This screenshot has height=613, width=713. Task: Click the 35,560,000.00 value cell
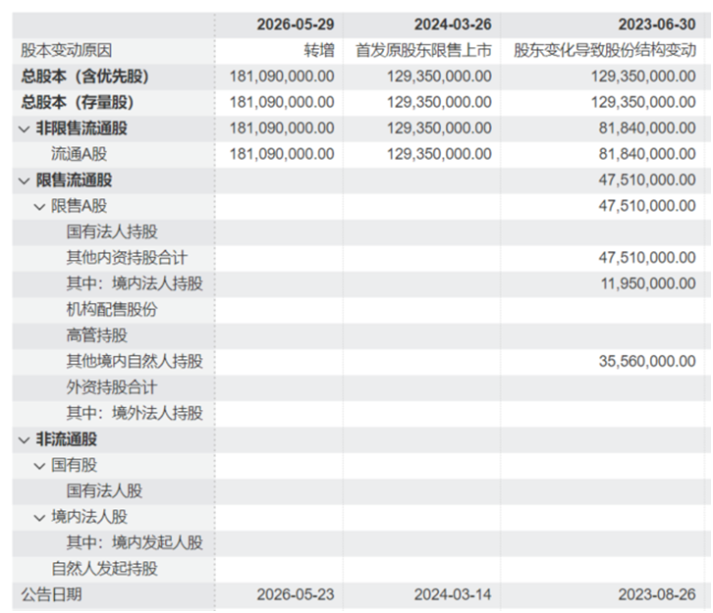coord(647,362)
